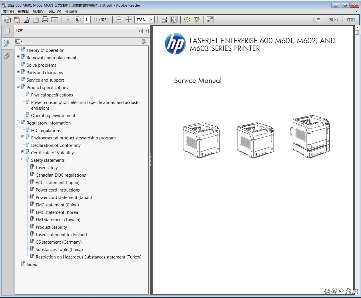Toggle fit one full page view
361x298 pixels.
174,20
